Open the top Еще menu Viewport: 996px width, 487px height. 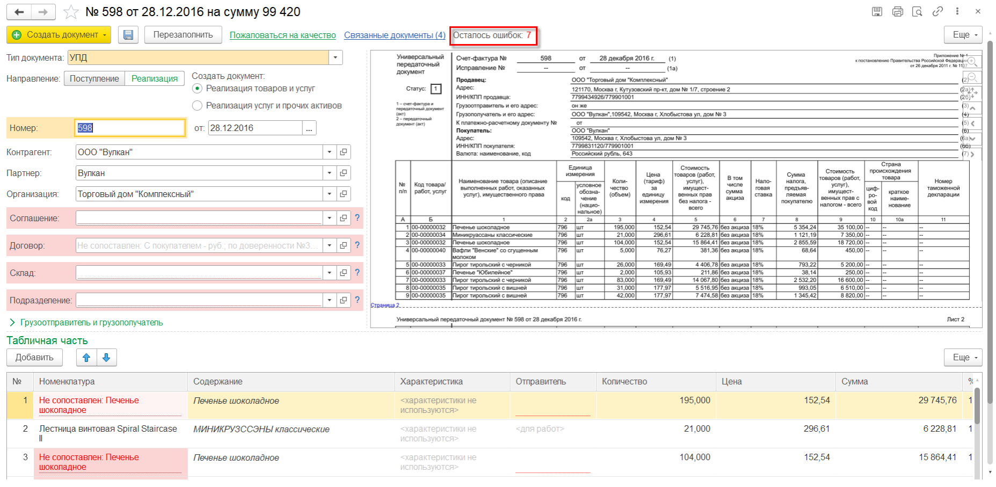963,35
